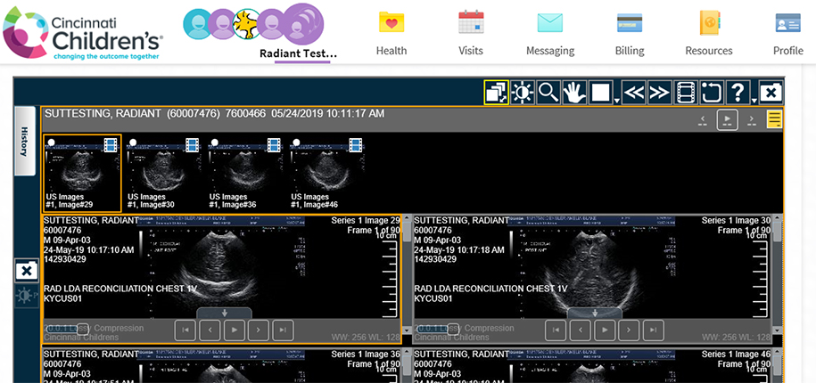
Task: Select the brightness/contrast window level tool
Action: [x=523, y=93]
